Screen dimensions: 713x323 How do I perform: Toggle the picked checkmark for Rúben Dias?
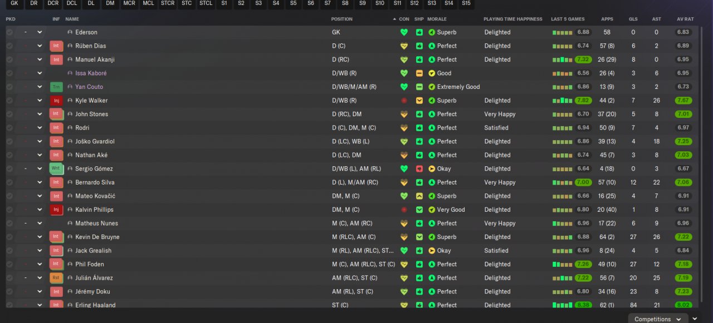(9, 46)
